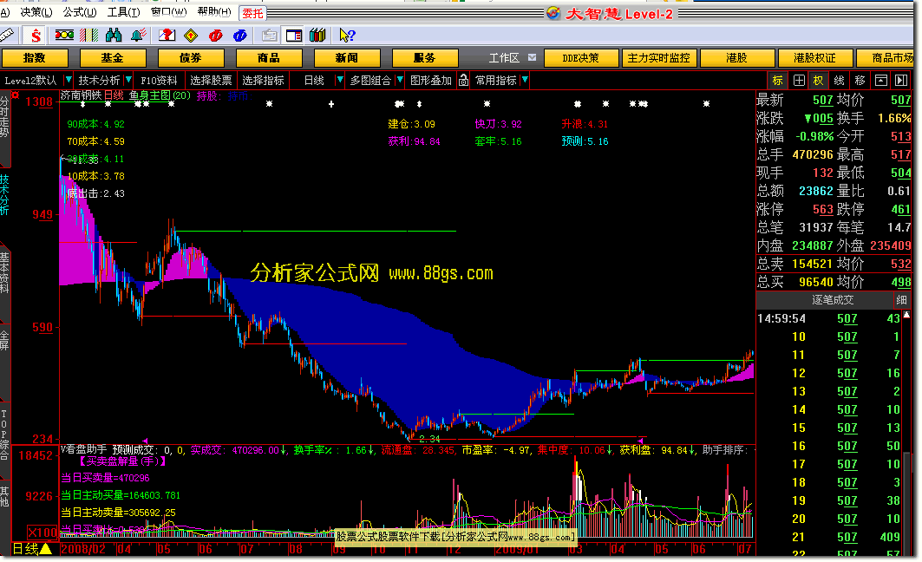Viewport: 922px width, 562px height.
Task: Click the 债券 bond button
Action: pyautogui.click(x=191, y=57)
